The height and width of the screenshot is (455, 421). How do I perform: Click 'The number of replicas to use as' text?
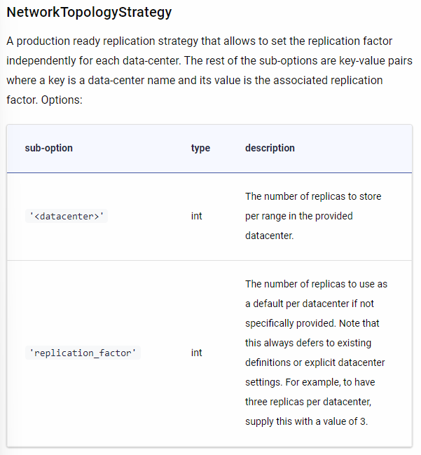pyautogui.click(x=316, y=284)
